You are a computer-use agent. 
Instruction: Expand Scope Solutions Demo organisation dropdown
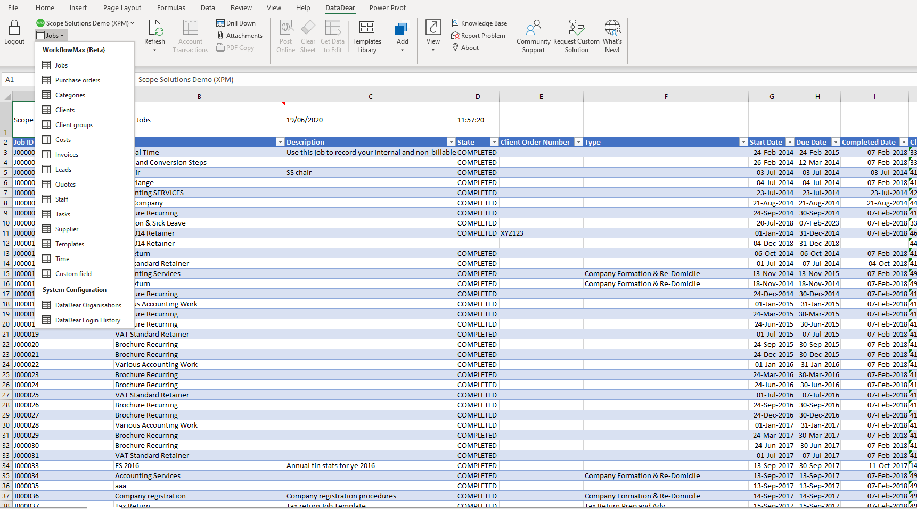[x=85, y=23]
